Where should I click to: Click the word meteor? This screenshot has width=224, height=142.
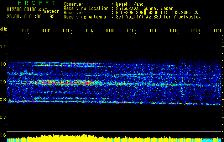click(x=52, y=11)
